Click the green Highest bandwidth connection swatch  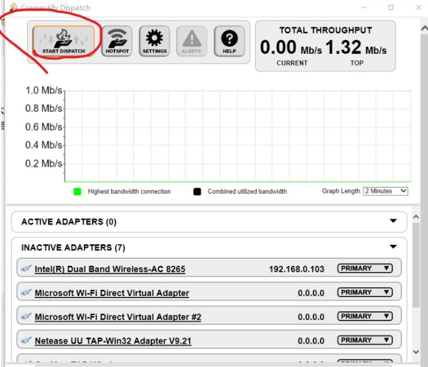[x=78, y=192]
